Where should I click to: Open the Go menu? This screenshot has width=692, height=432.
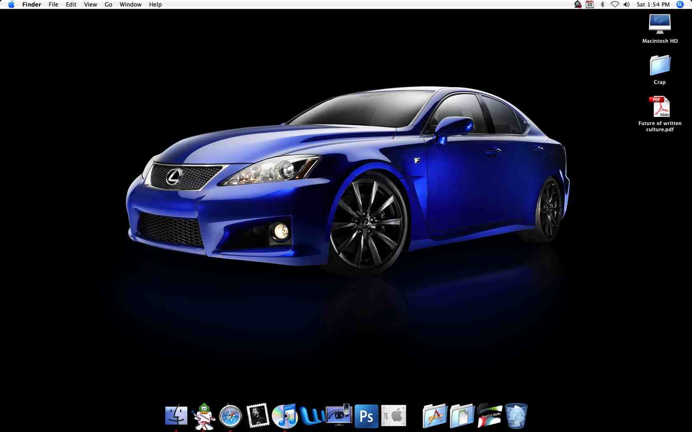[108, 5]
